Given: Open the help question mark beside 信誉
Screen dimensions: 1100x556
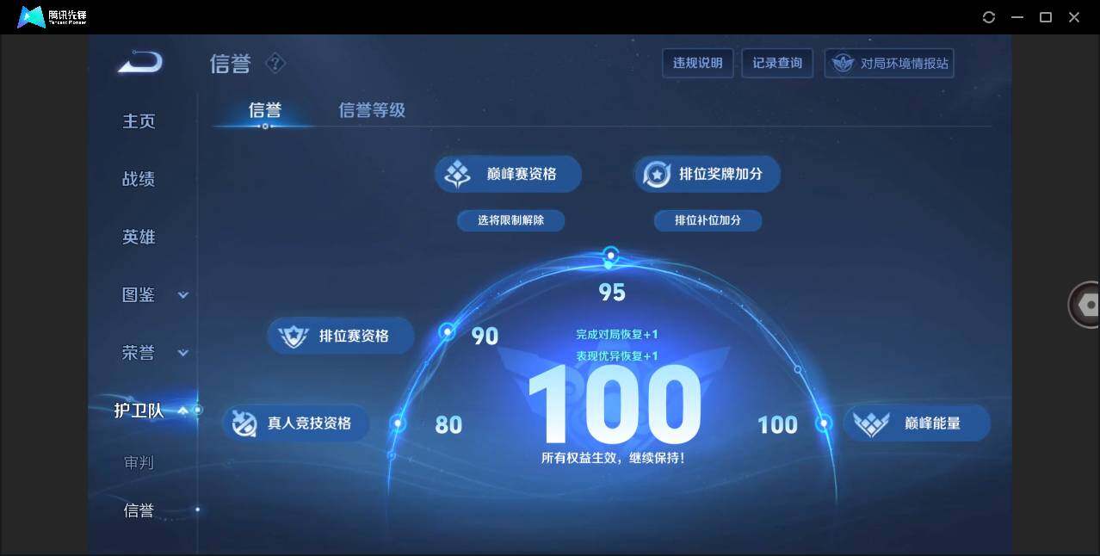Looking at the screenshot, I should tap(275, 63).
